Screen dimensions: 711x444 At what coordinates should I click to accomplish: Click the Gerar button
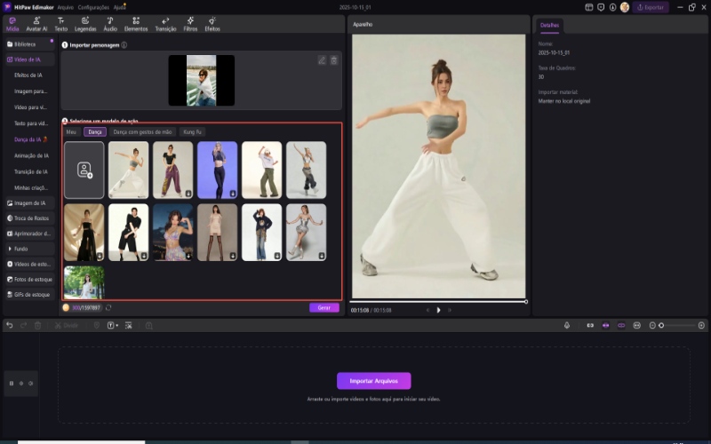[324, 307]
